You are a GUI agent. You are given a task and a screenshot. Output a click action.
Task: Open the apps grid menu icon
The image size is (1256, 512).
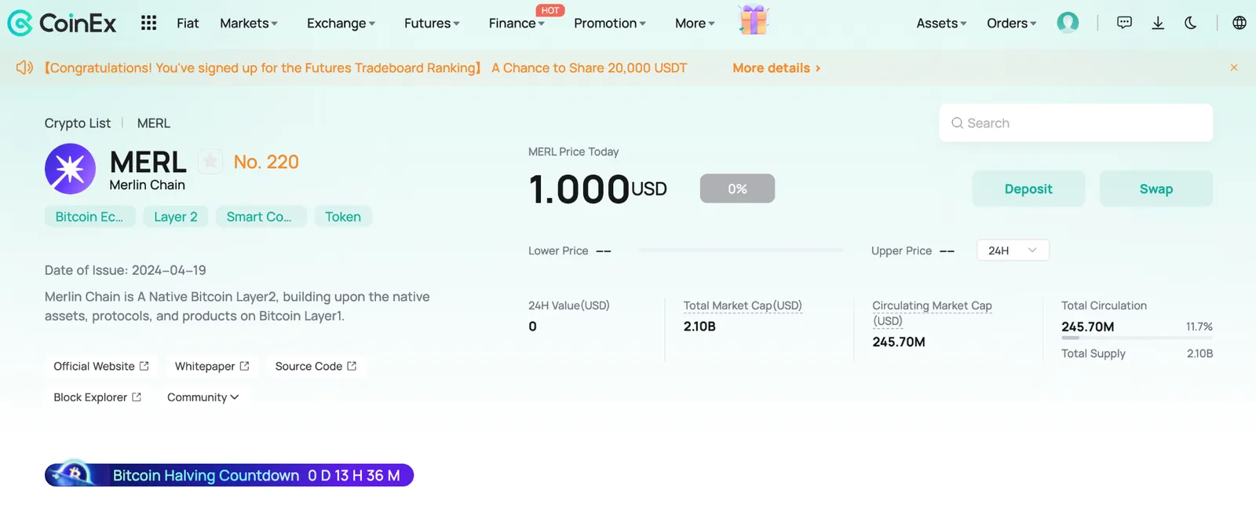148,23
